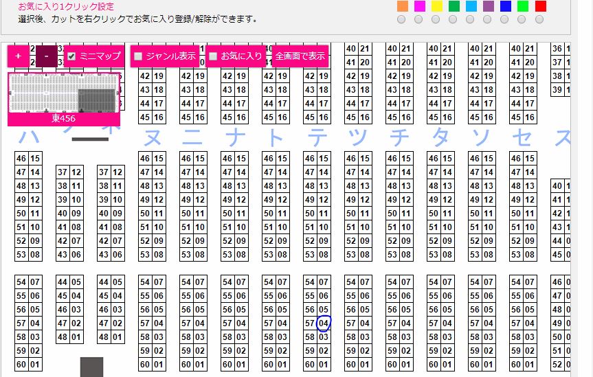This screenshot has width=593, height=377.
Task: Select booth 02 in the ニ column
Action: (x=200, y=350)
